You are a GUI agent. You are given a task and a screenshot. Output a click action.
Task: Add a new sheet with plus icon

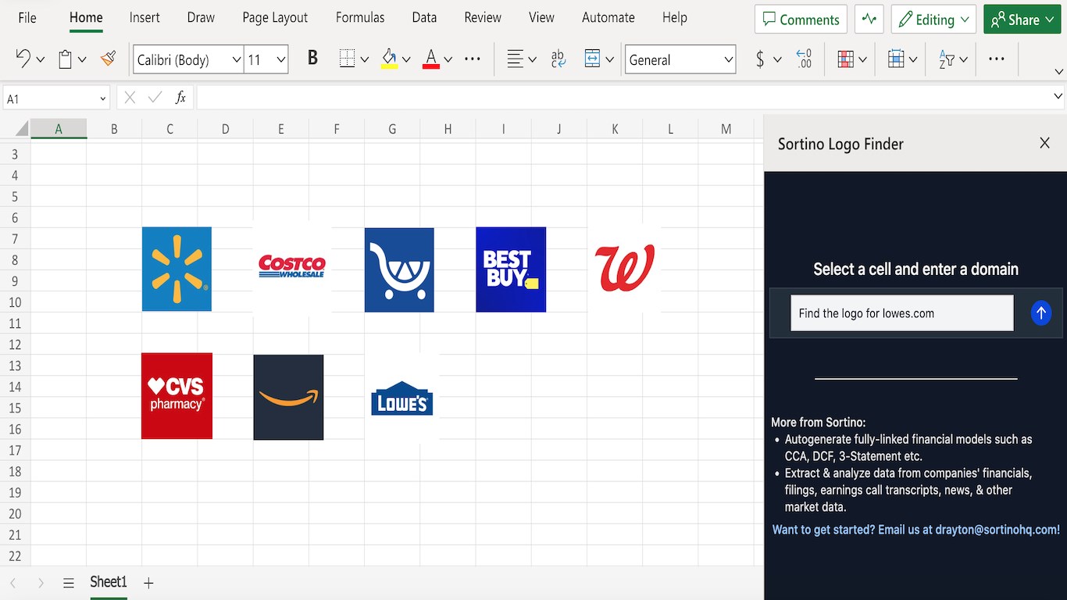148,583
